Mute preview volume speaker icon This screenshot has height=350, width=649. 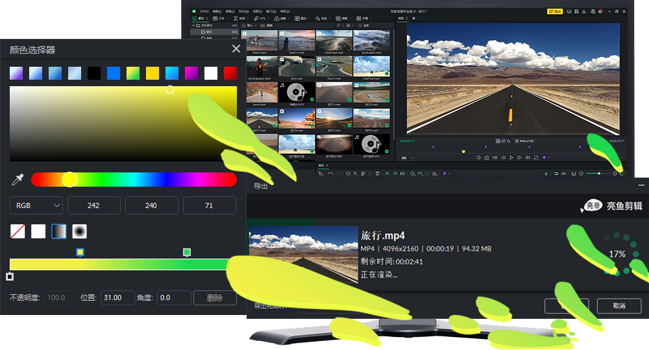[x=478, y=157]
